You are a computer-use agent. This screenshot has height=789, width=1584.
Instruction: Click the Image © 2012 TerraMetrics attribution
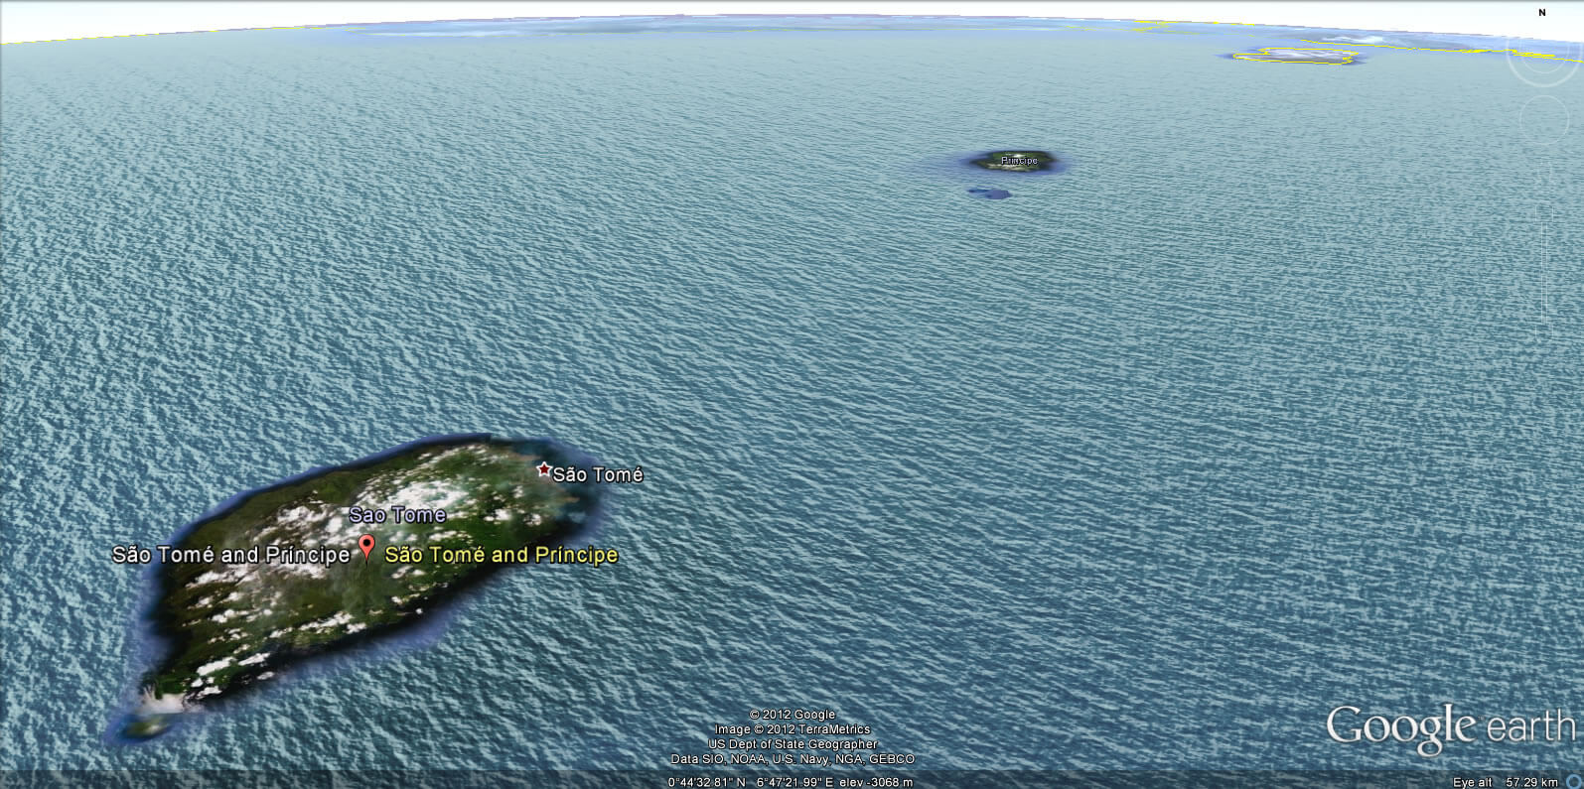pyautogui.click(x=792, y=729)
